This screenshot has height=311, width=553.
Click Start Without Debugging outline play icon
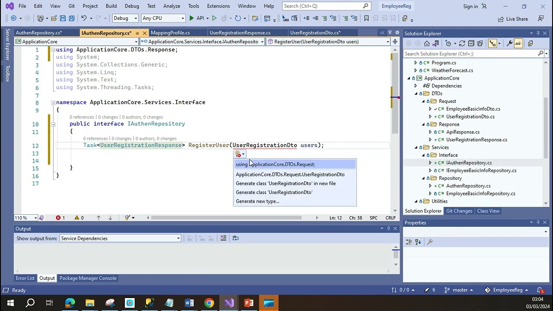click(214, 19)
